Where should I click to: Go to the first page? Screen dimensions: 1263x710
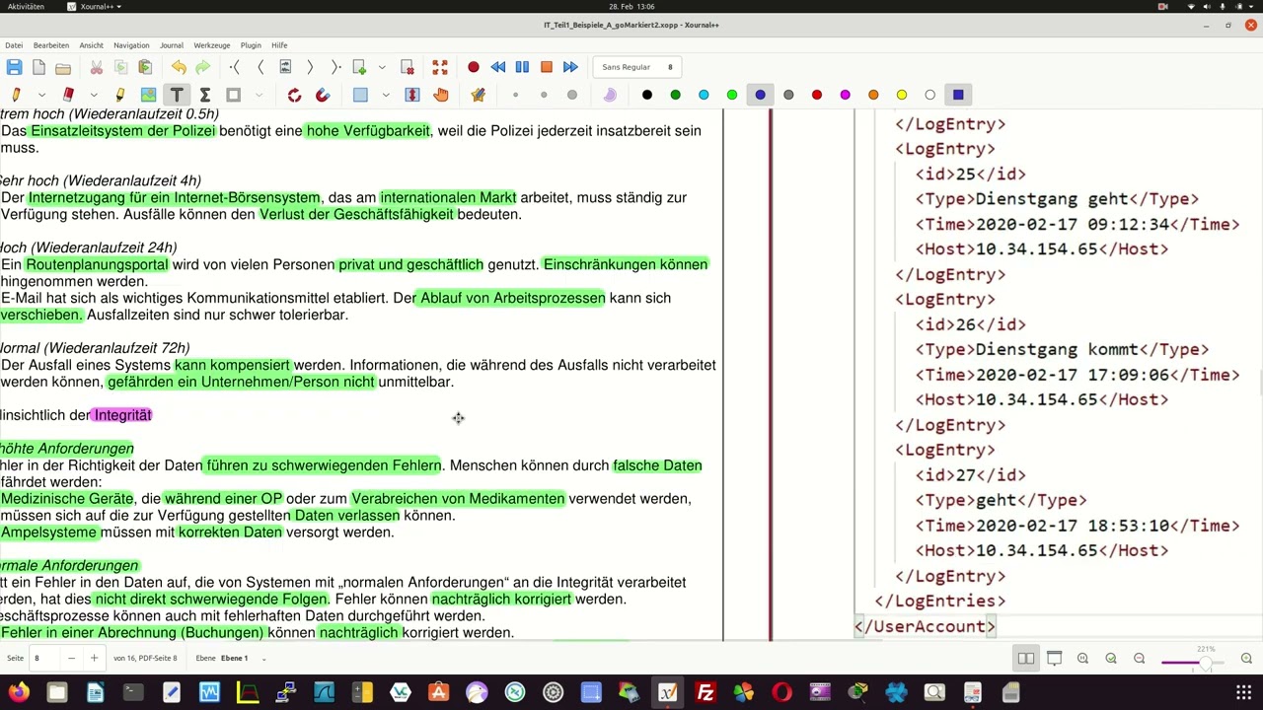tap(235, 67)
